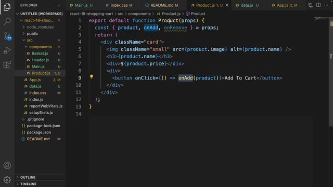Split the editor to the right
Image resolution: width=333 pixels, height=187 pixels.
pyautogui.click(x=318, y=5)
